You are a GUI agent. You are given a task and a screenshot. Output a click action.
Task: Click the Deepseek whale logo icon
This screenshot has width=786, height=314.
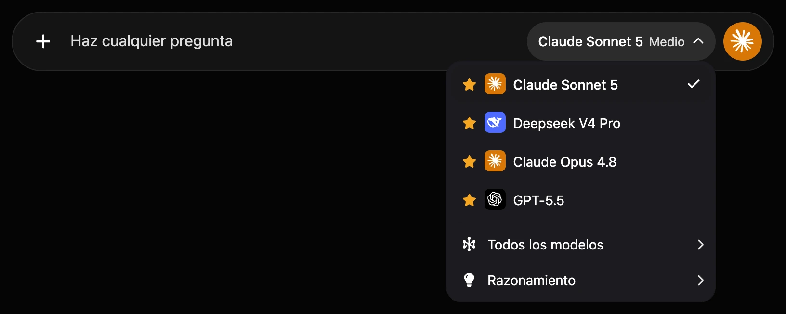pyautogui.click(x=495, y=122)
